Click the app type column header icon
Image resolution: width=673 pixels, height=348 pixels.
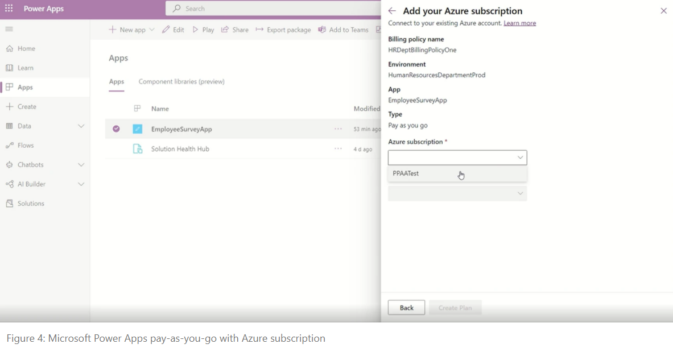coord(137,109)
